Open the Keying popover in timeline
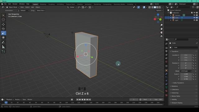 coord(18,100)
